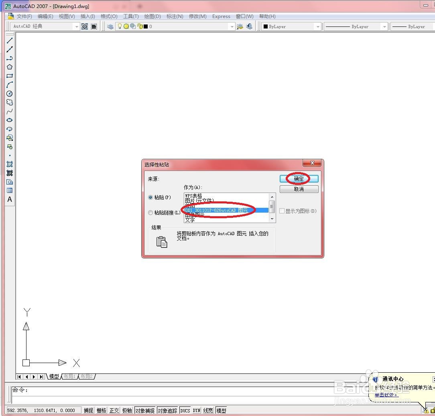Click the My Workspace house icon

94,26
